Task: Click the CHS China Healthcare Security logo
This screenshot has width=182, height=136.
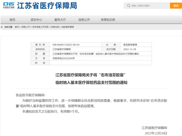Action: tap(9, 5)
